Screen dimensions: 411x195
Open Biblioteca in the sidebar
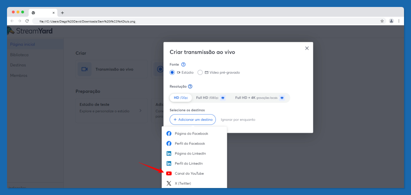click(x=35, y=55)
